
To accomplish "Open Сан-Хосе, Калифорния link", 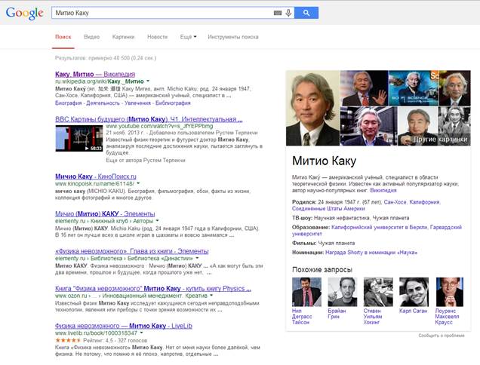I will click(x=412, y=202).
